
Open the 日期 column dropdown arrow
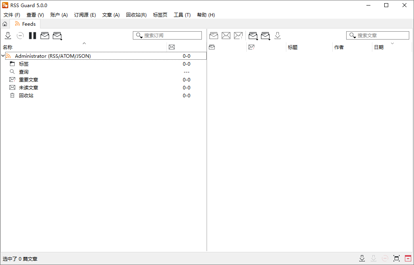(393, 44)
